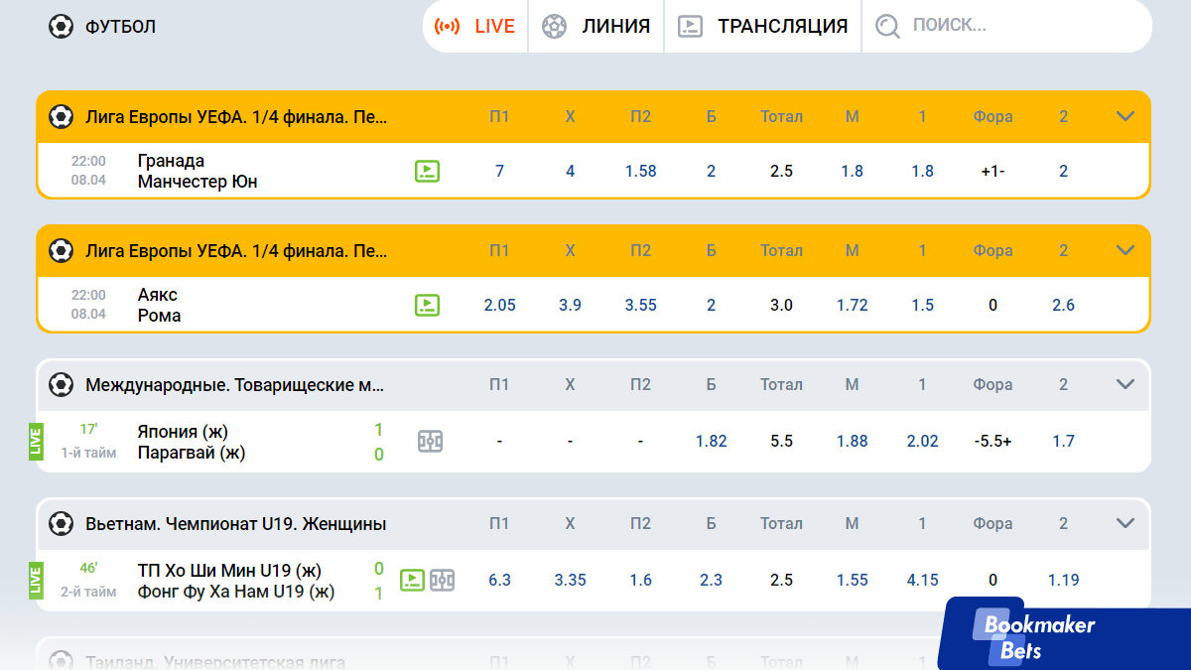Collapse the Международные Товарищеские матчи section
This screenshot has height=670, width=1191.
point(1125,384)
